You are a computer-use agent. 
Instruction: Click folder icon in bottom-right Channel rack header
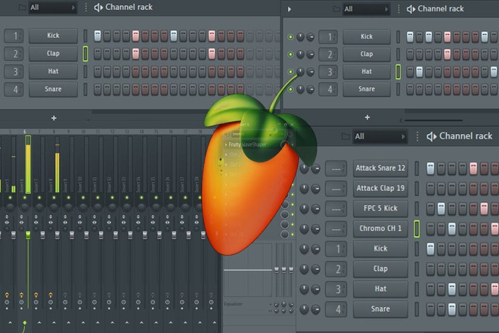(x=346, y=136)
